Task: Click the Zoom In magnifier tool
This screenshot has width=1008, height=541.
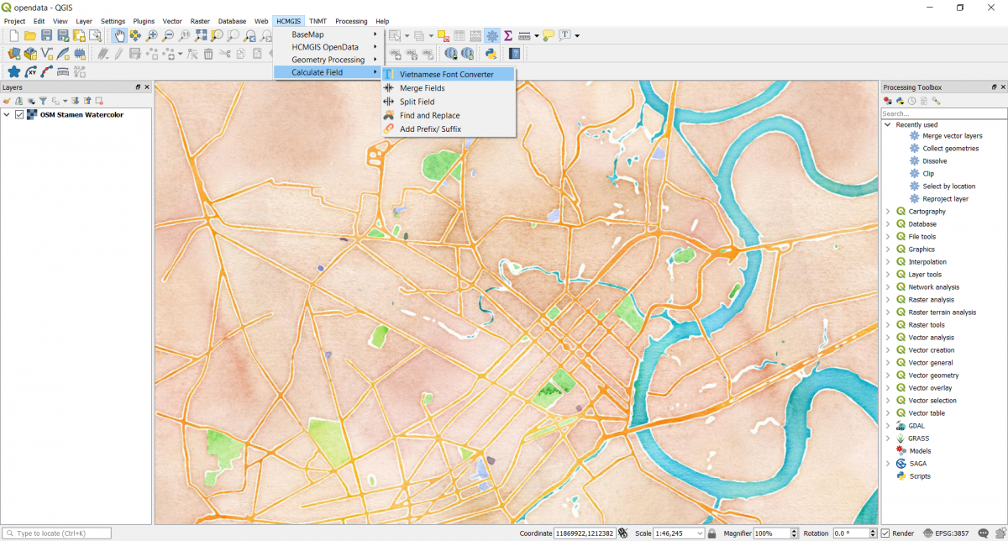Action: point(152,35)
